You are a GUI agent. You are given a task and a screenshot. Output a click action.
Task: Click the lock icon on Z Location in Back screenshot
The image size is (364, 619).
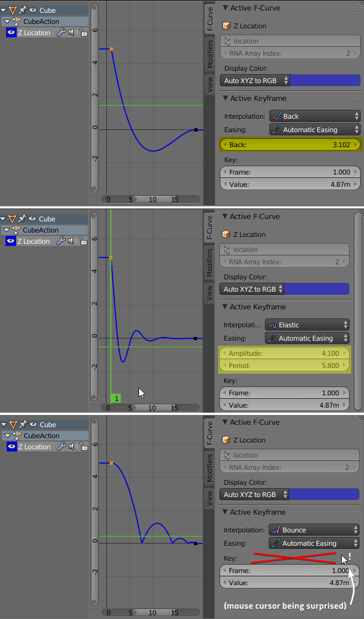tap(84, 32)
